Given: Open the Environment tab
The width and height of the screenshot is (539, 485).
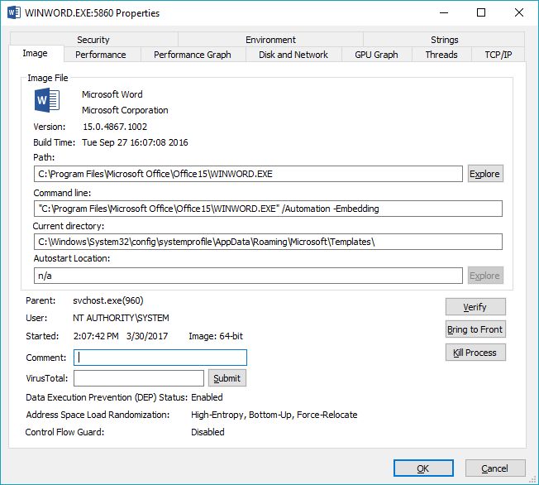Looking at the screenshot, I should click(270, 40).
